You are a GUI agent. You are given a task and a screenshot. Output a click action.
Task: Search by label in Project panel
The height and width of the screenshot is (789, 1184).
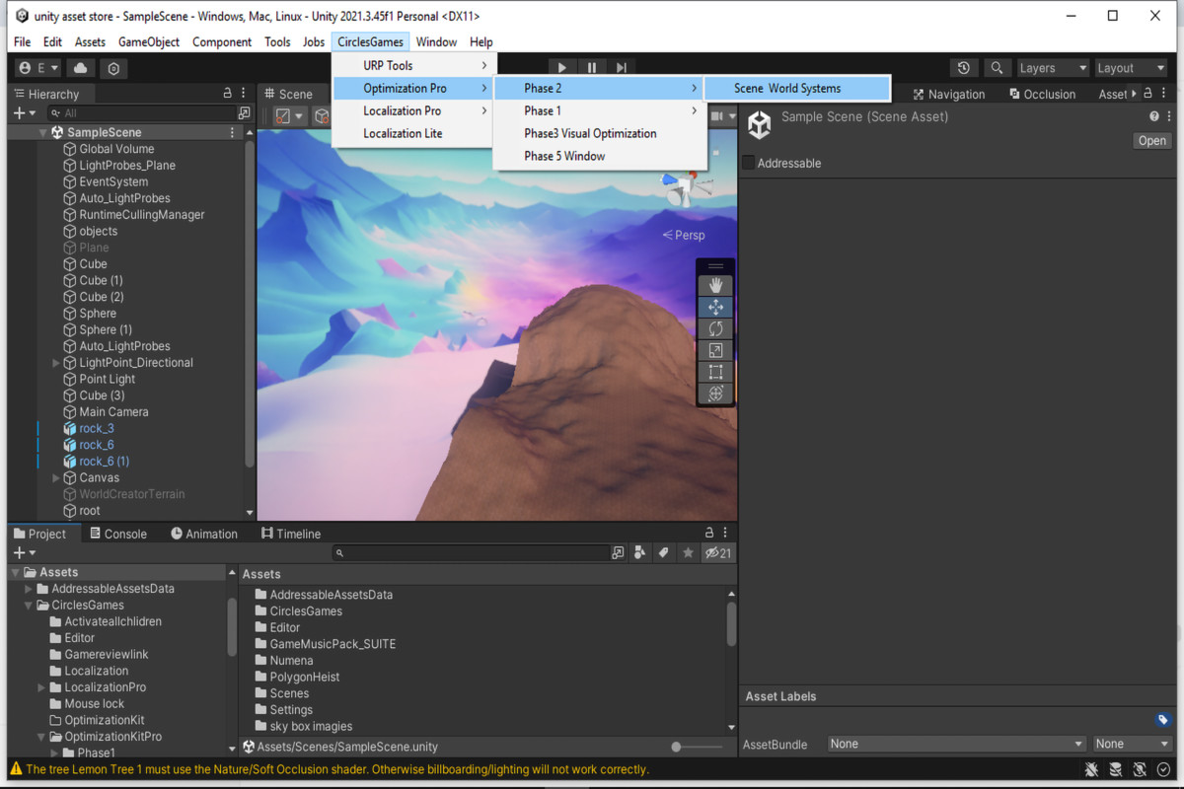(x=664, y=553)
